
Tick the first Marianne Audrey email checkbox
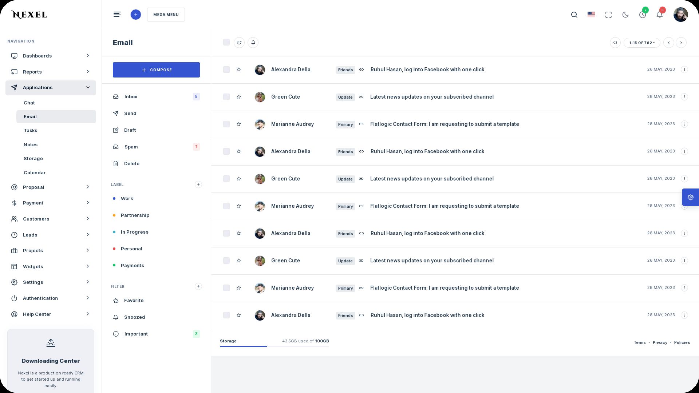[226, 124]
